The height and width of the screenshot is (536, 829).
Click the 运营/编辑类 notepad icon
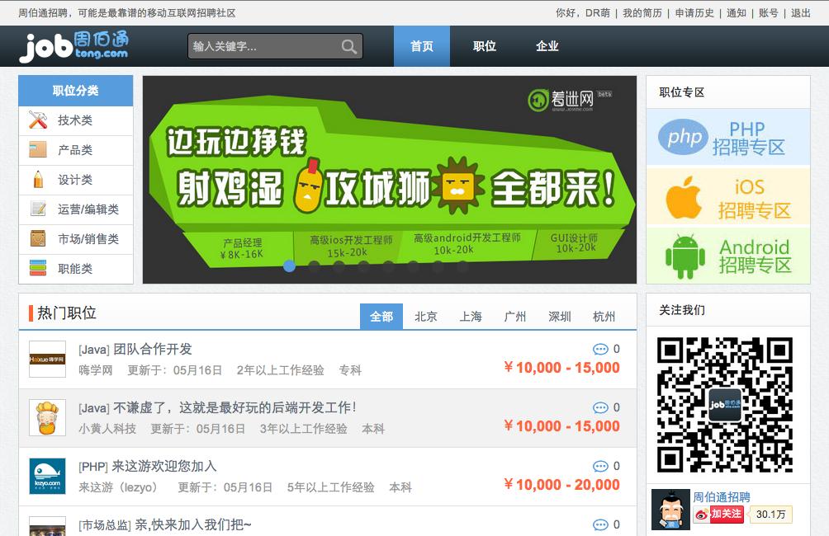38,209
